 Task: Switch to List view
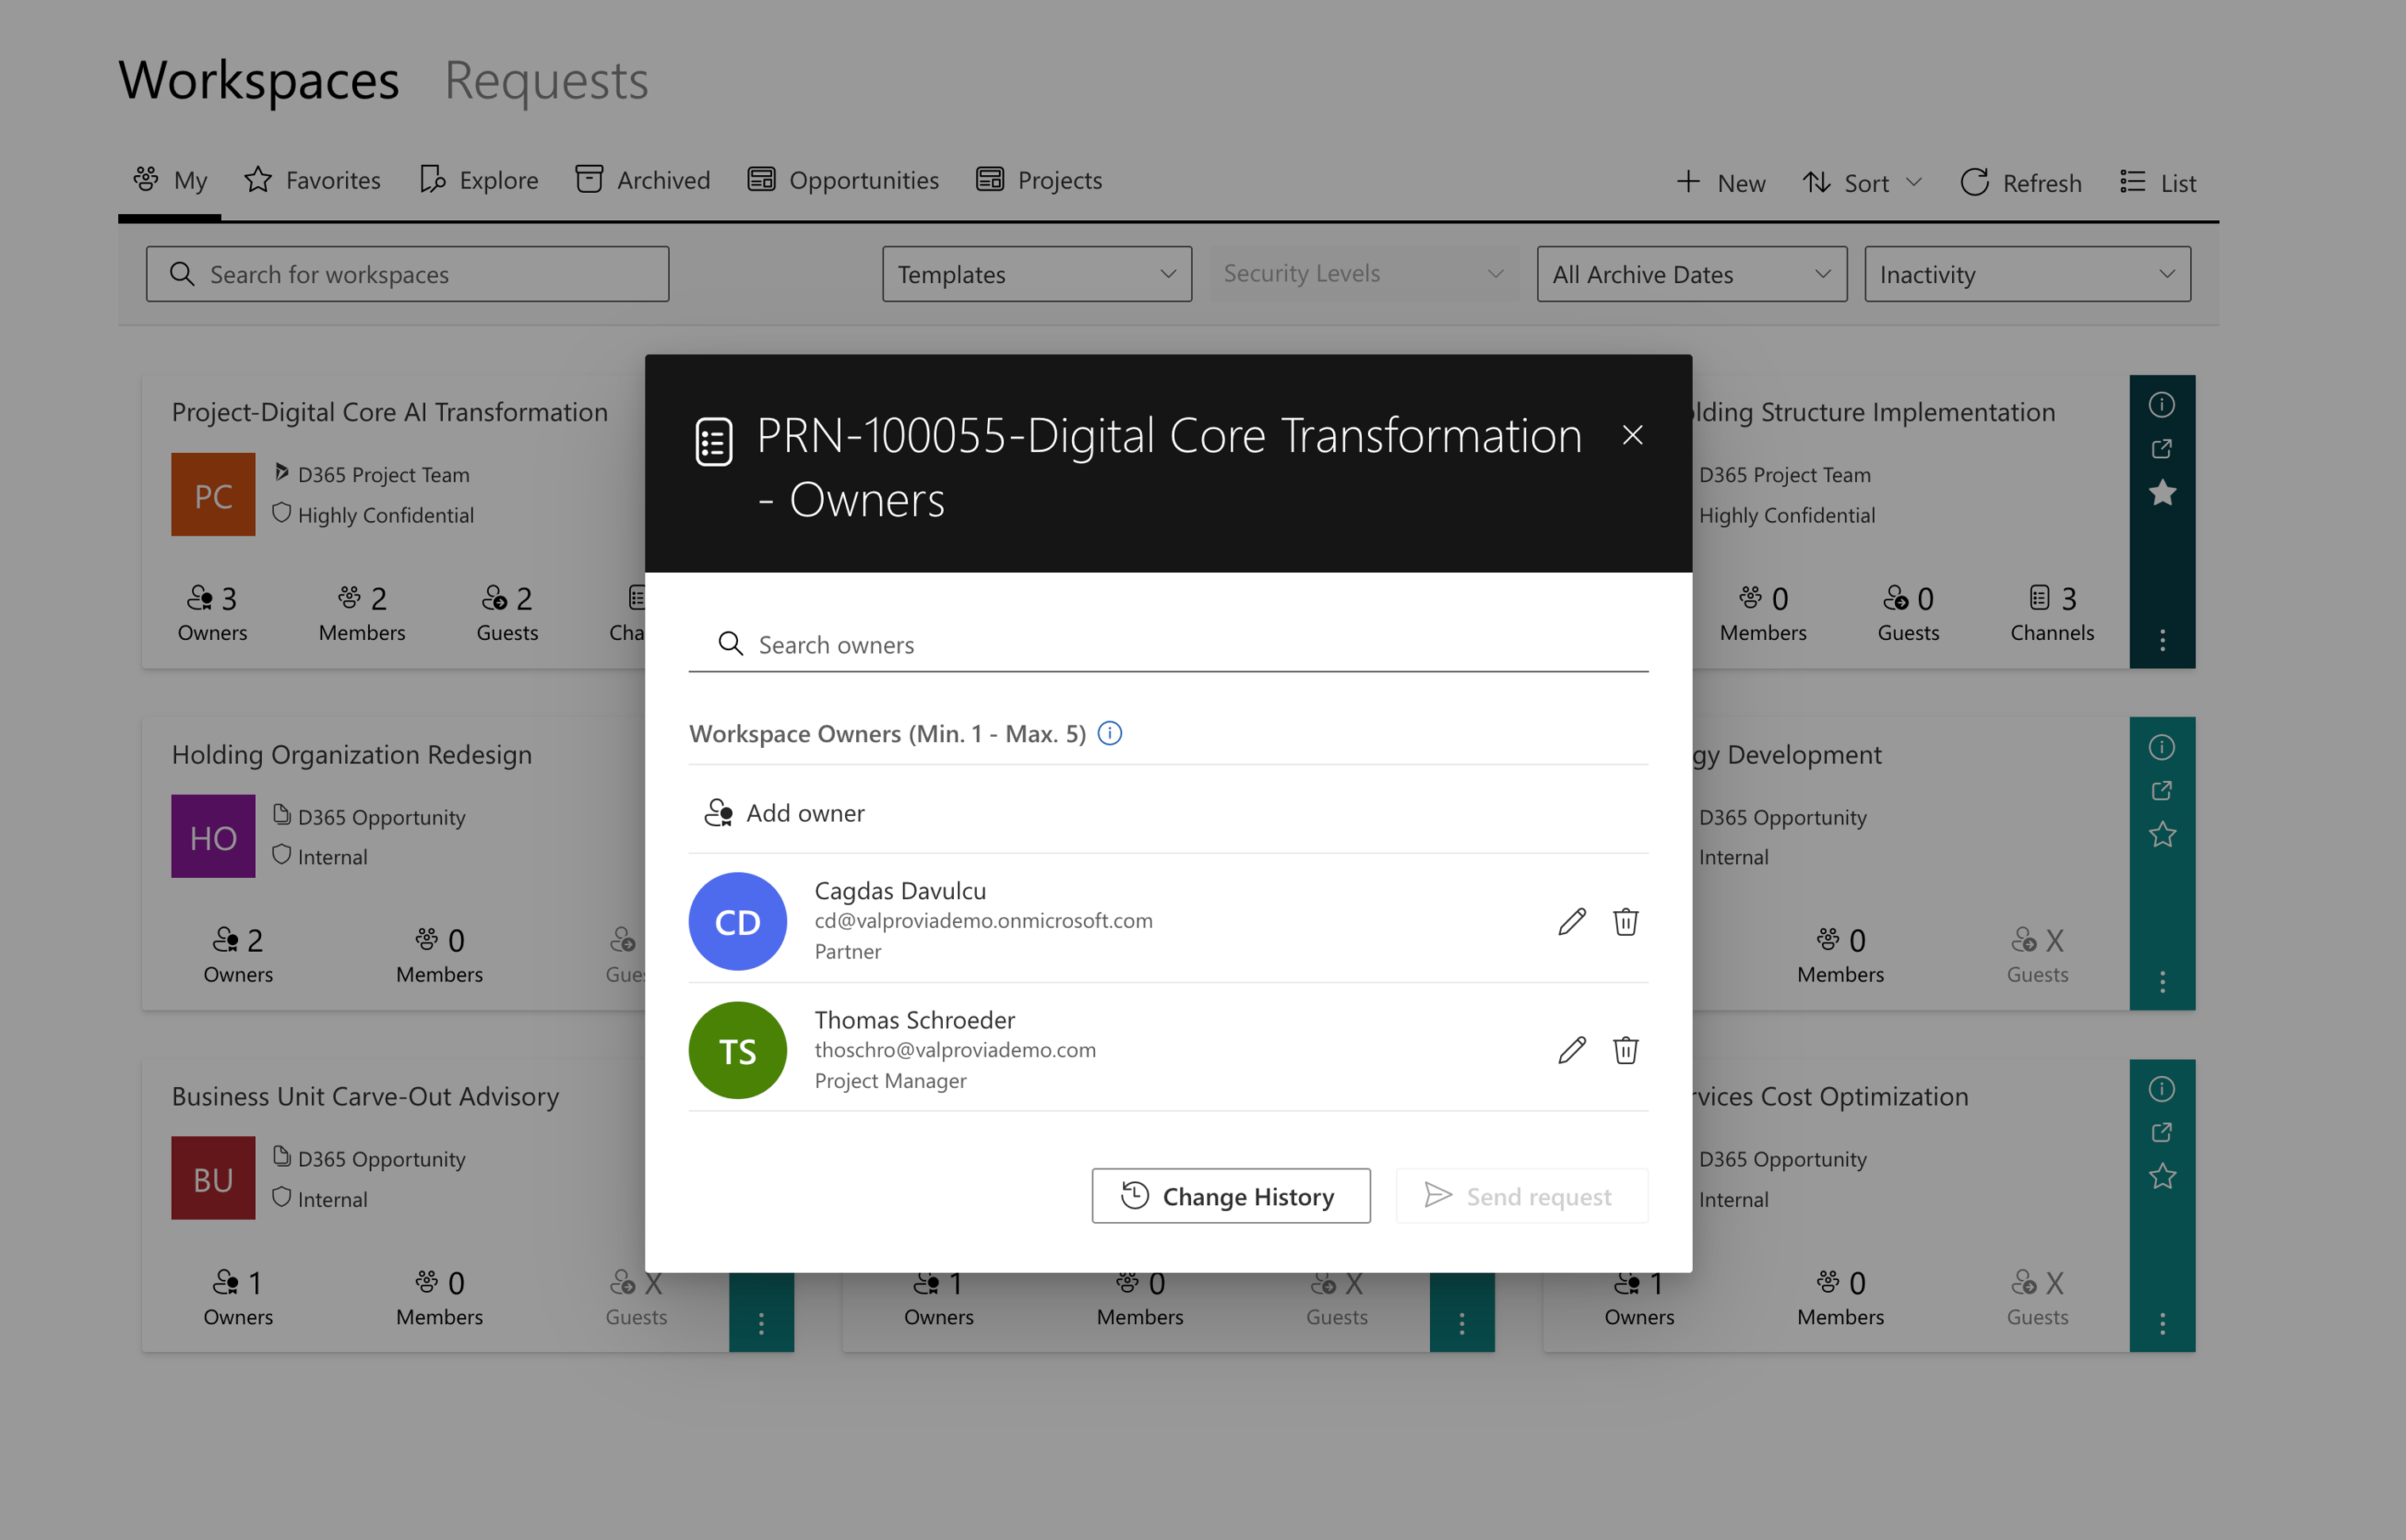pos(2157,182)
